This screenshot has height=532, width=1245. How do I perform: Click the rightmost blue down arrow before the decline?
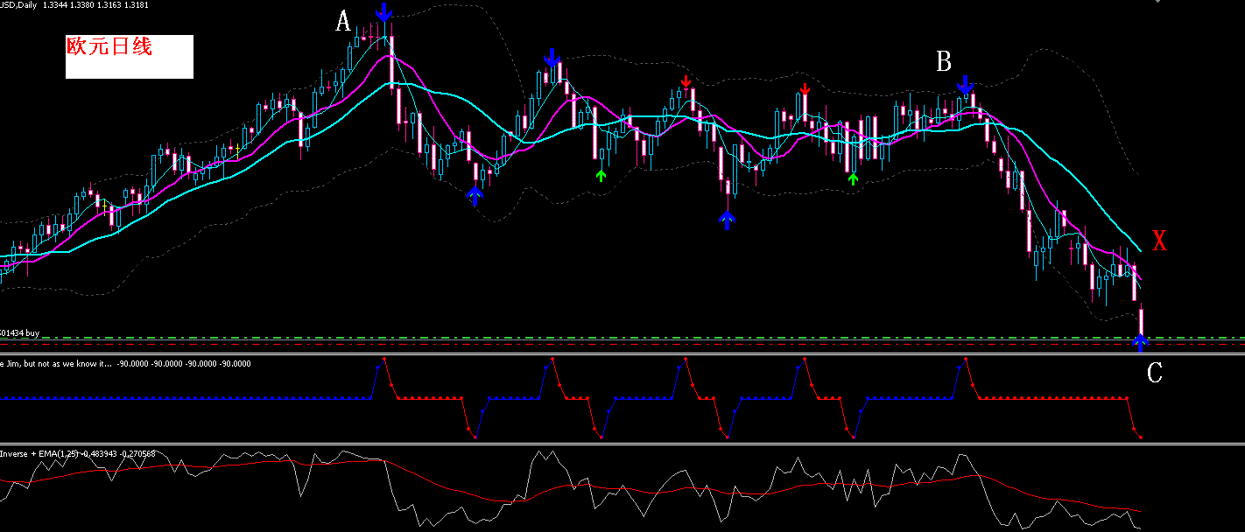pos(965,85)
